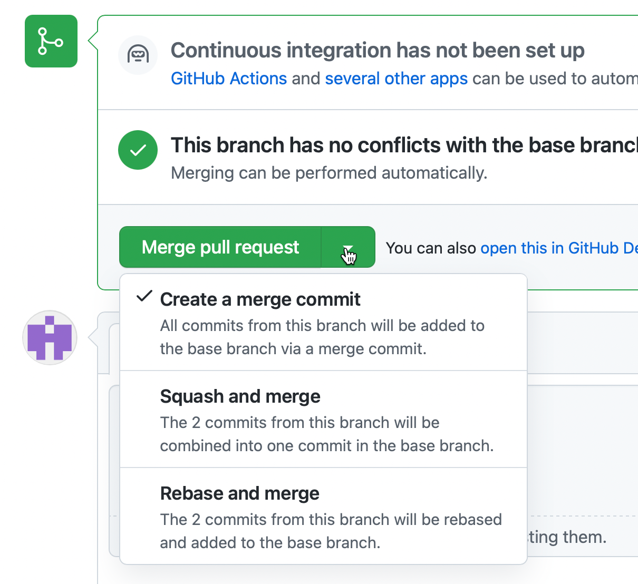The image size is (638, 584).
Task: Click the green git merge icon
Action: pyautogui.click(x=51, y=41)
